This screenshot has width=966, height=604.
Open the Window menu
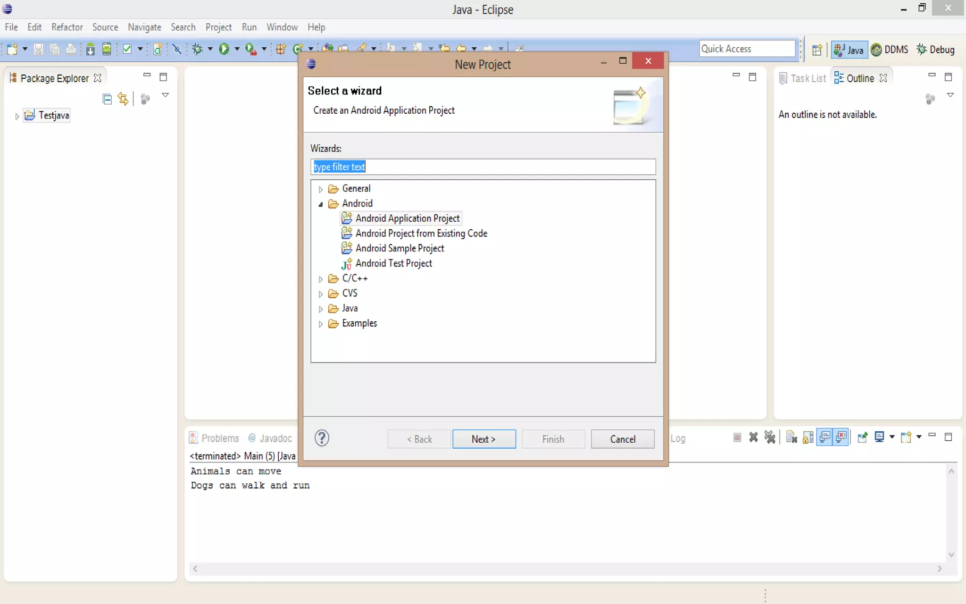point(282,27)
